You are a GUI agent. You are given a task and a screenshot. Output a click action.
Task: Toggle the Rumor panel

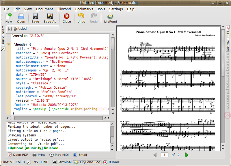click(111, 162)
